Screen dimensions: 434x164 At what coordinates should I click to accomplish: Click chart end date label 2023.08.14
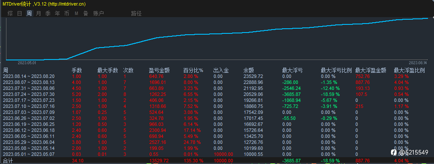418,63
